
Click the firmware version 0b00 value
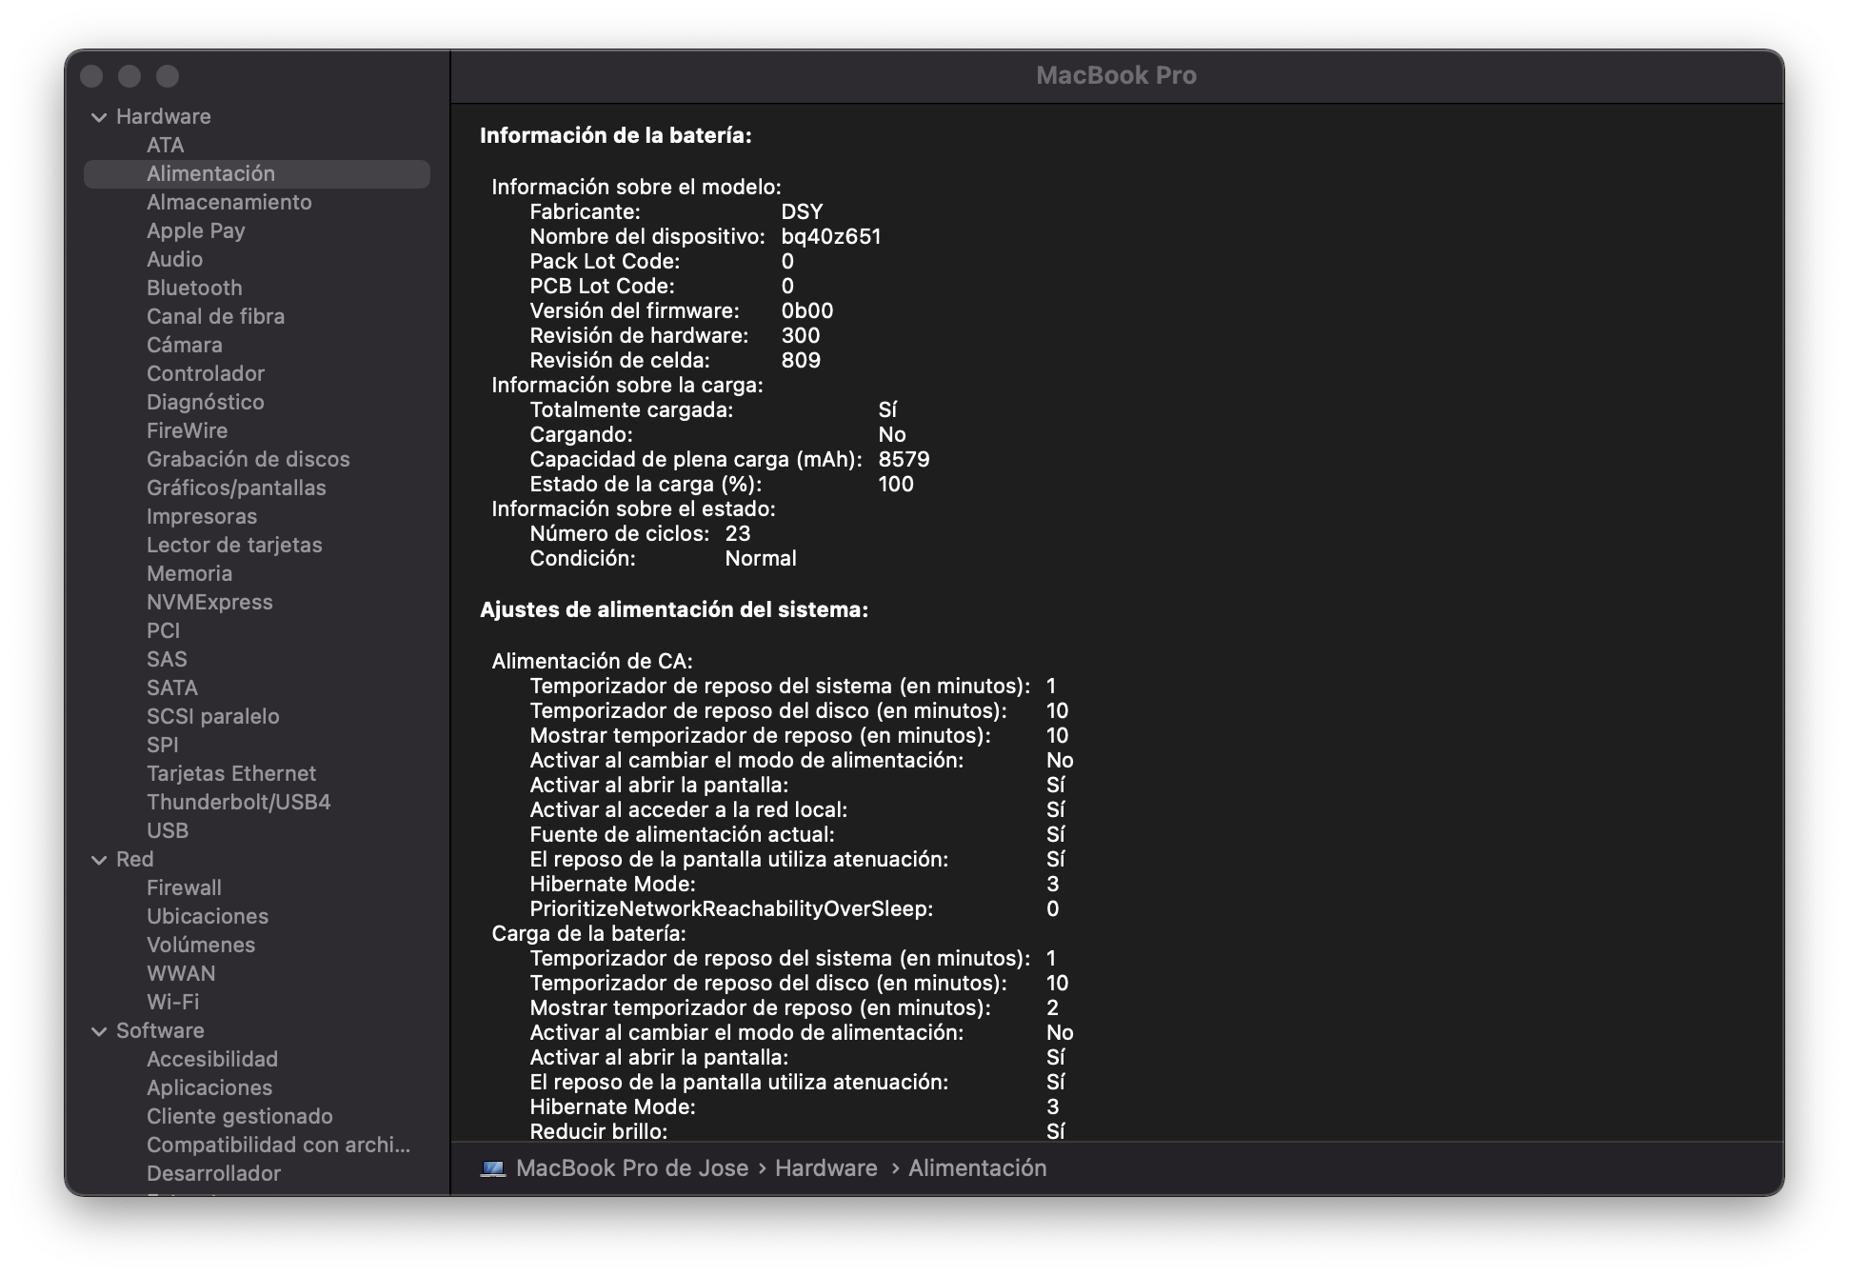[x=806, y=310]
